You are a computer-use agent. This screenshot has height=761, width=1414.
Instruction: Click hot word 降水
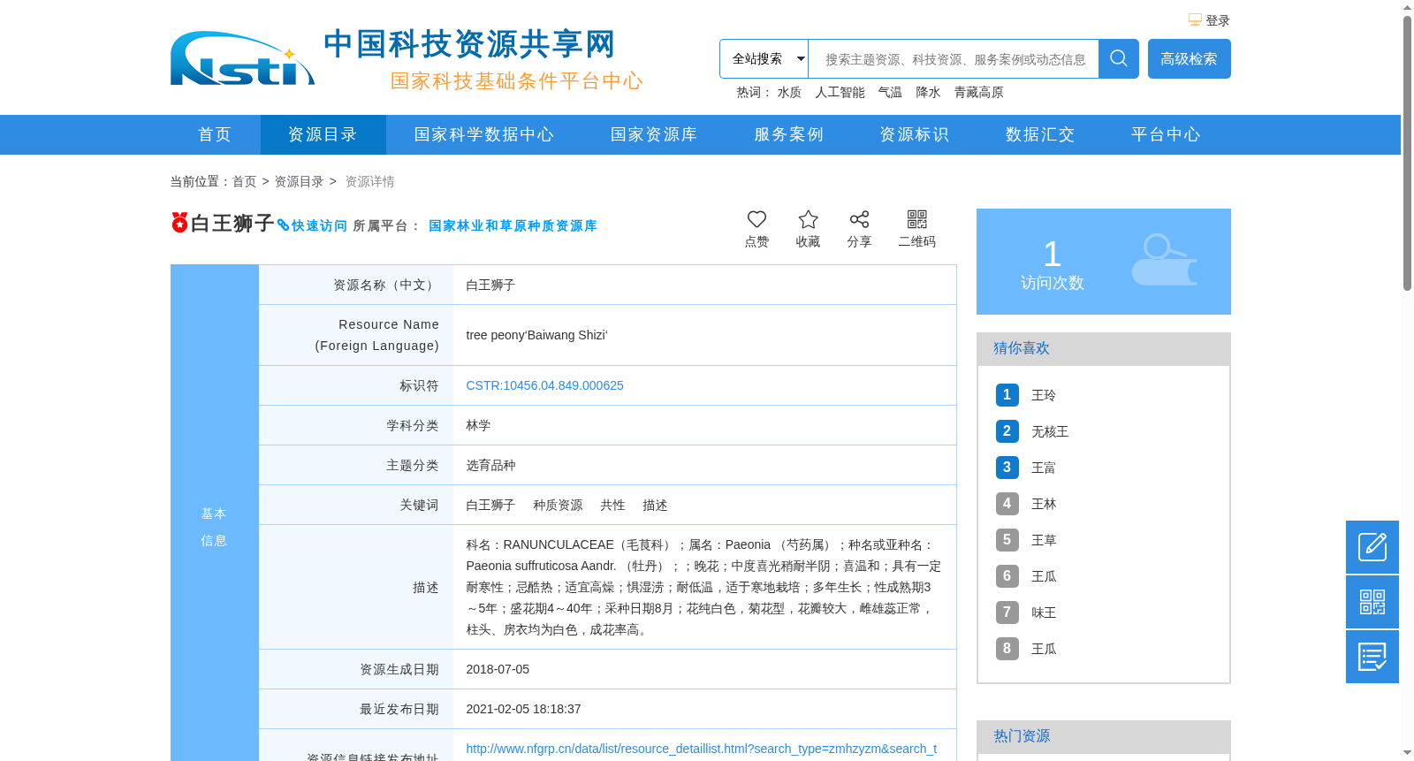[x=928, y=92]
